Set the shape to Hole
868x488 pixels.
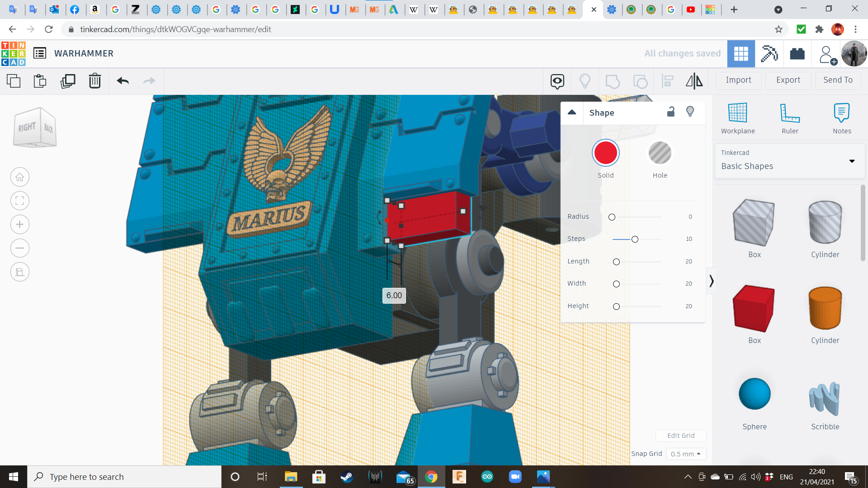660,153
